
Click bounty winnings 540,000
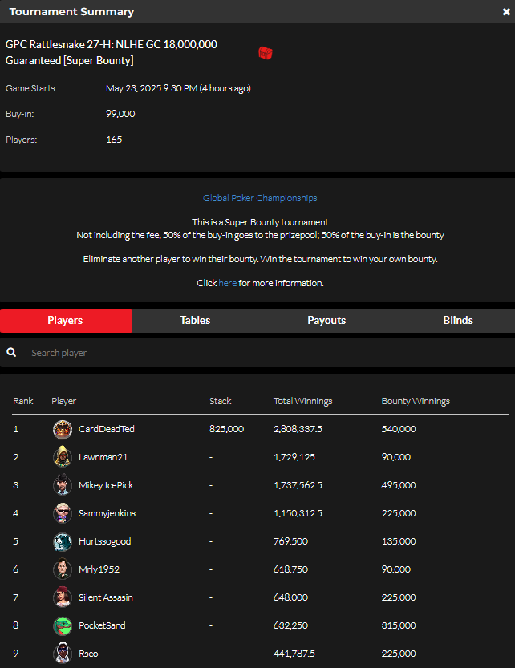(x=399, y=429)
